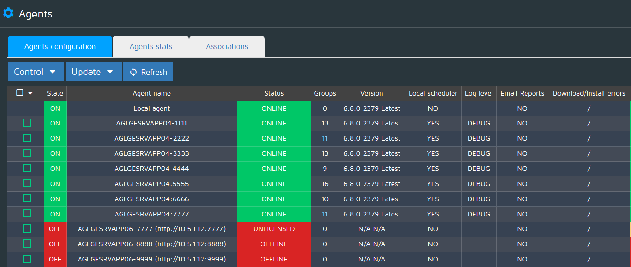Expand the Update dropdown menu
Screen dimensions: 631x267
coord(93,72)
